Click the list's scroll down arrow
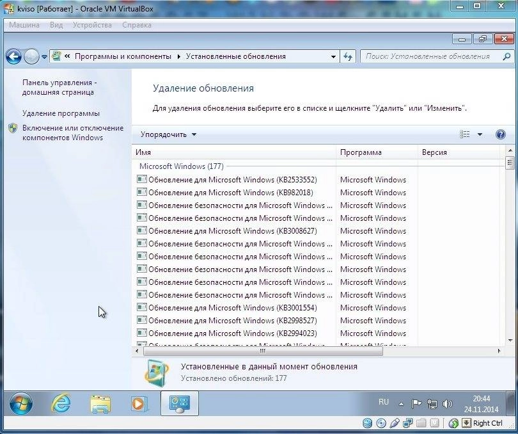The image size is (518, 434). (510, 341)
